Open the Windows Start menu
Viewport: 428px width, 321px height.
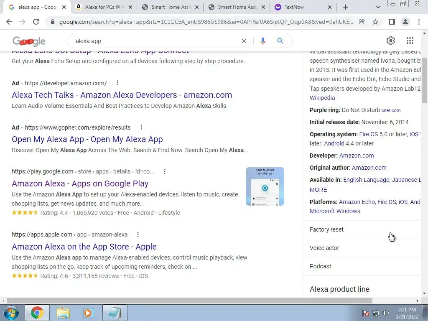tap(11, 313)
